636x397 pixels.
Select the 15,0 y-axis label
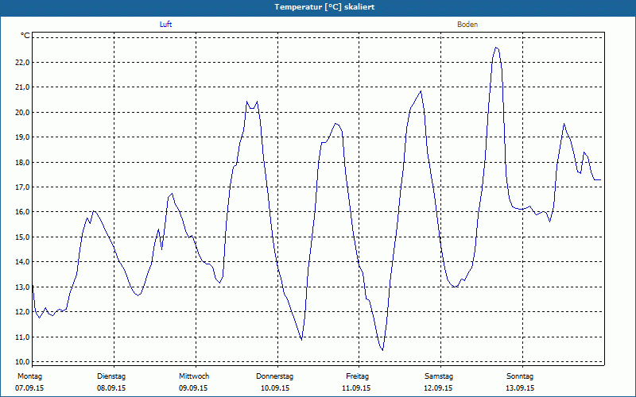coord(22,237)
